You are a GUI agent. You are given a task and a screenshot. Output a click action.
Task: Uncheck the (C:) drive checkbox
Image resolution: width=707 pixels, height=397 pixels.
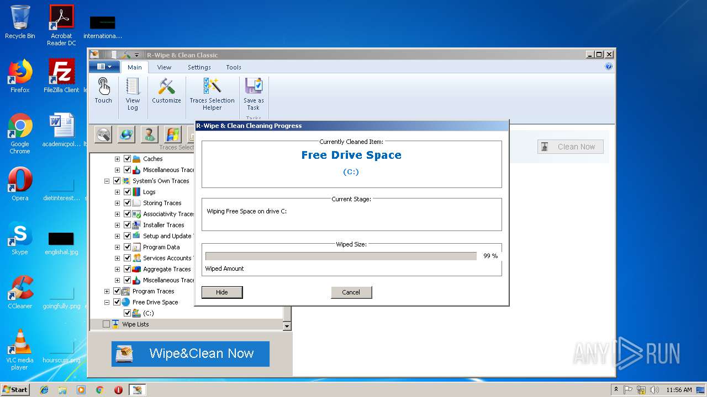click(x=127, y=313)
